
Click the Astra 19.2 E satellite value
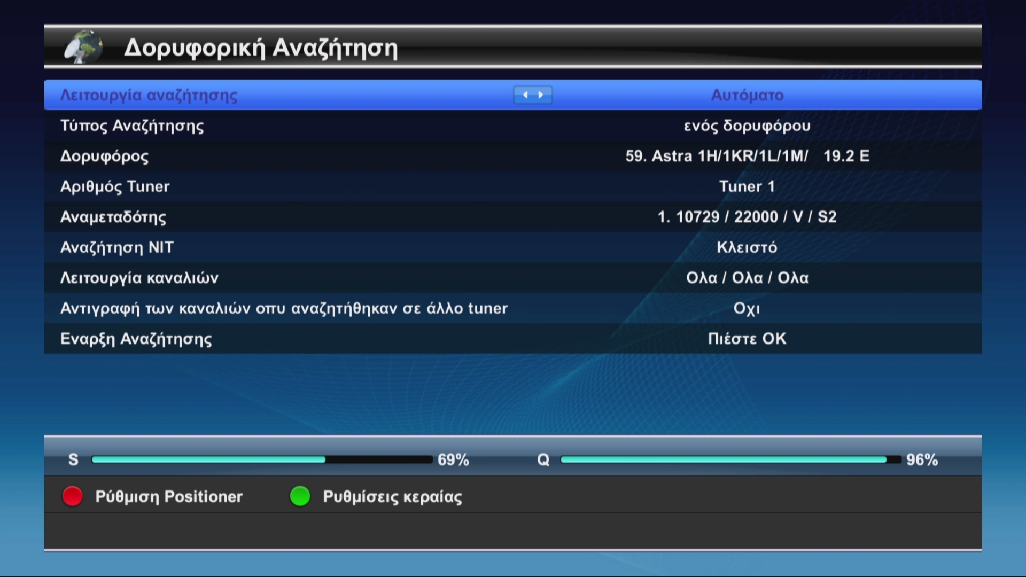747,156
